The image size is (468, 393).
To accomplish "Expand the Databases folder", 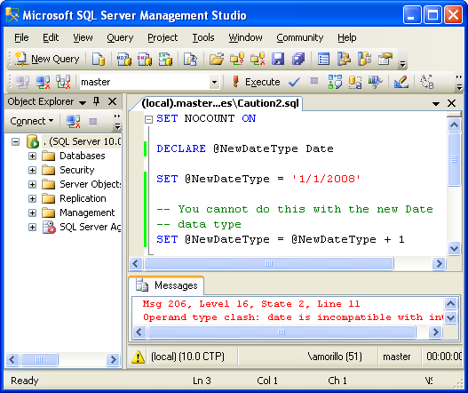I will tap(32, 156).
